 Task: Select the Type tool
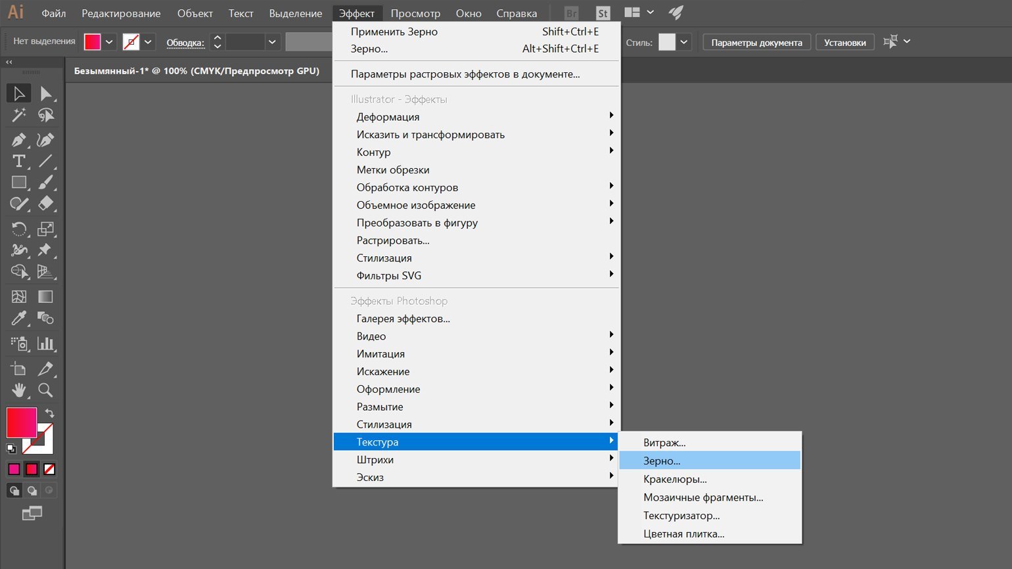(x=18, y=161)
